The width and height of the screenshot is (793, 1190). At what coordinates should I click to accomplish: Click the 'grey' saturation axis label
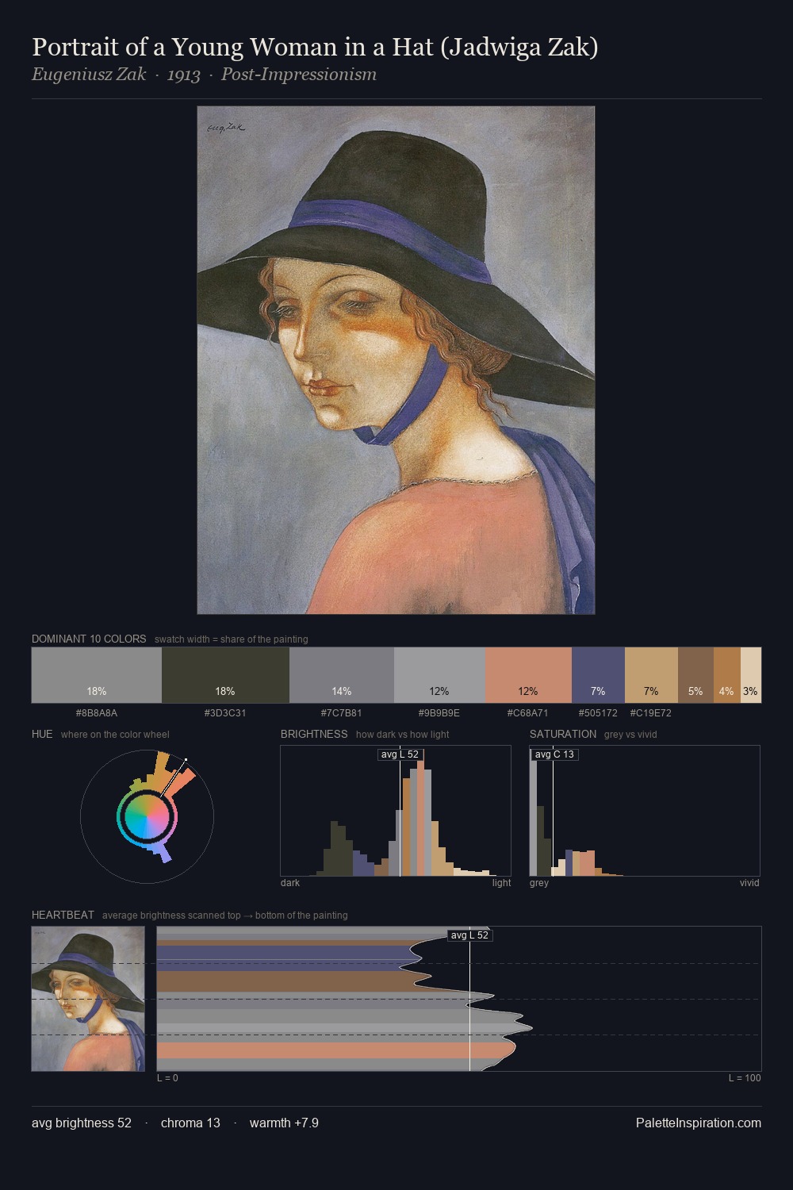(x=539, y=882)
